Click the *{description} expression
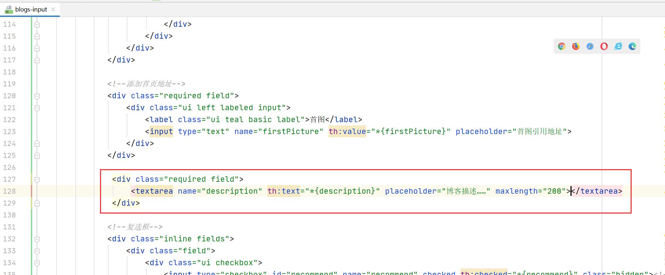Viewport: 665px width, 275px height. (x=343, y=191)
